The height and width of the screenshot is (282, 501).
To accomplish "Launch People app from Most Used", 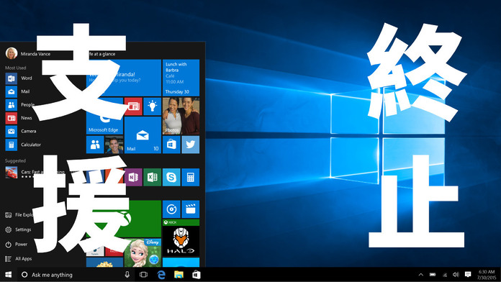I will [20, 105].
